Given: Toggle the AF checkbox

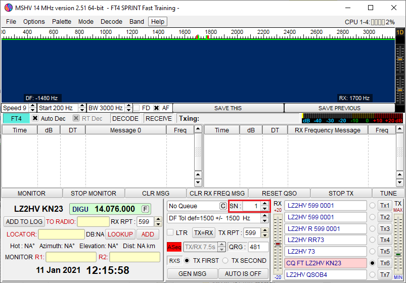Looking at the screenshot, I should (x=156, y=108).
